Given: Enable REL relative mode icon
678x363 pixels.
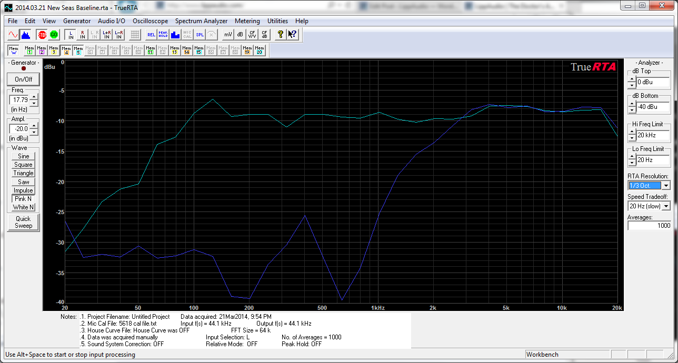Looking at the screenshot, I should pos(151,35).
